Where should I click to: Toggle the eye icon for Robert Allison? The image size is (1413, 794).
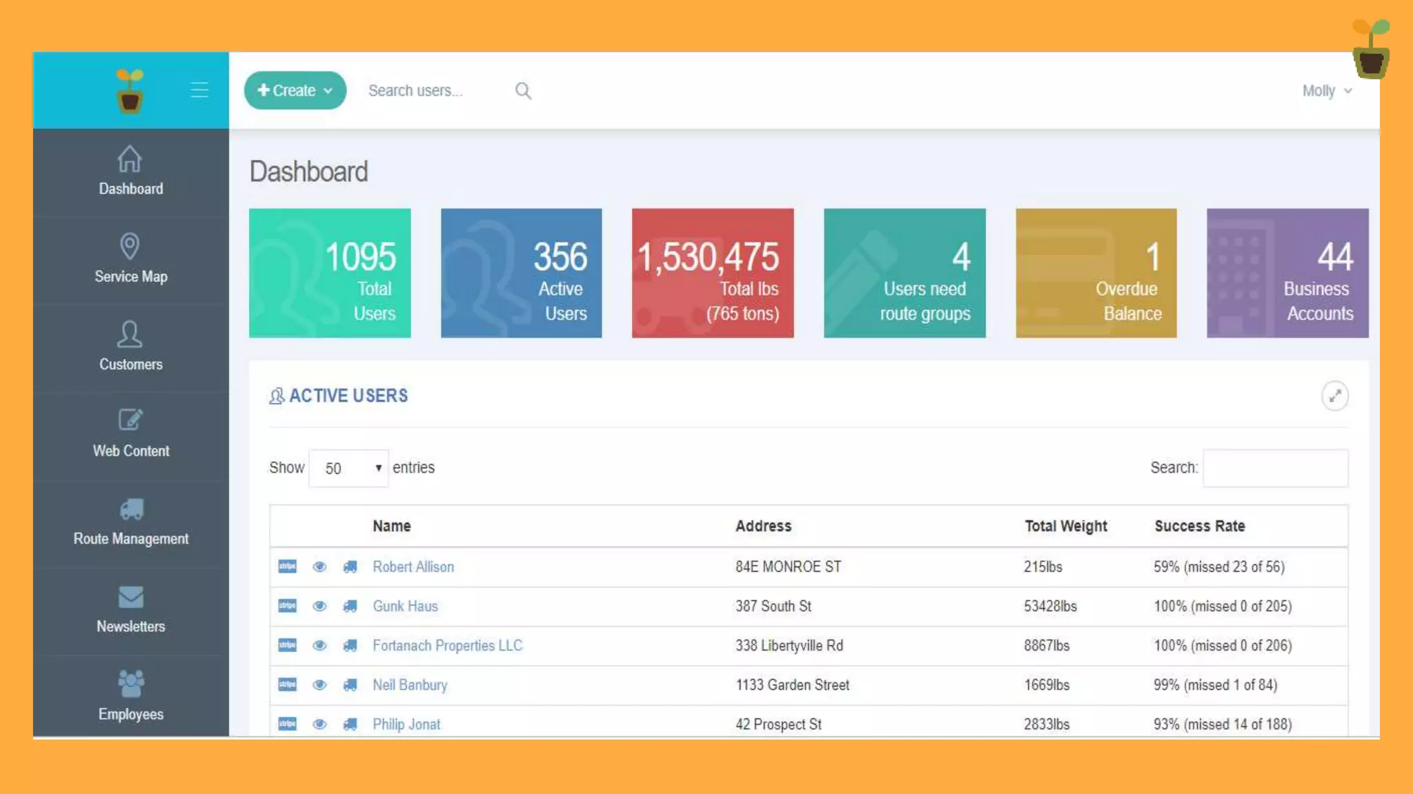click(319, 567)
